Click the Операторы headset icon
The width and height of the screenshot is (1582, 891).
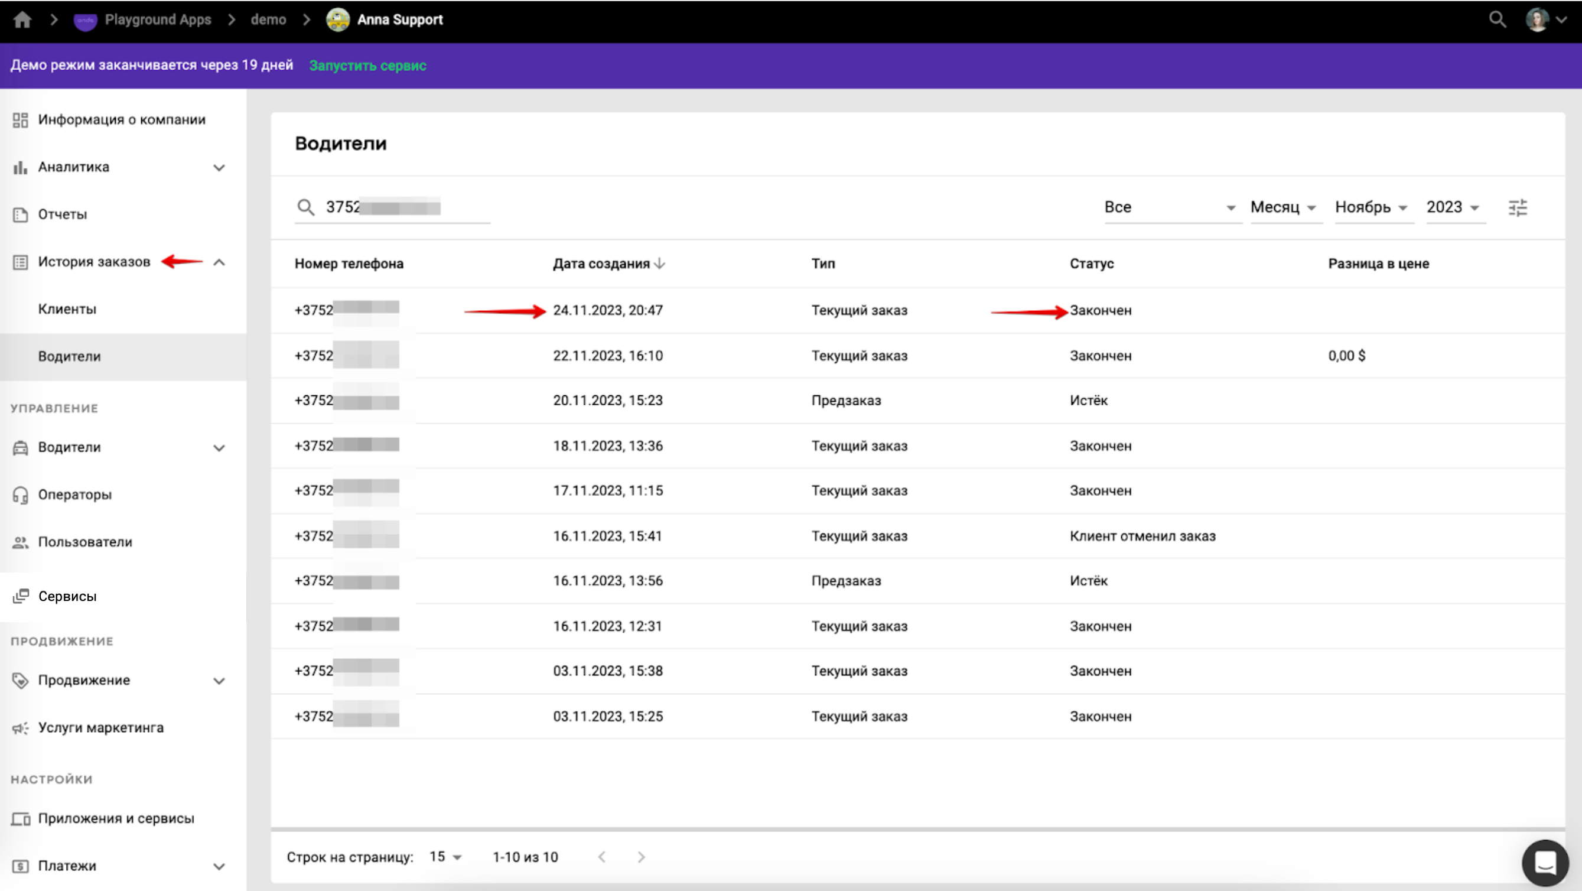[20, 495]
